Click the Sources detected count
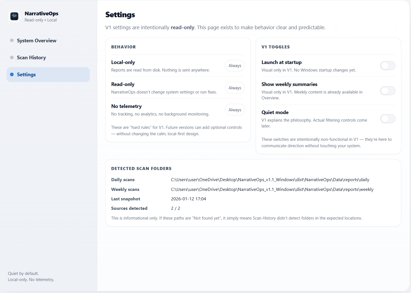The image size is (411, 293). coord(175,208)
